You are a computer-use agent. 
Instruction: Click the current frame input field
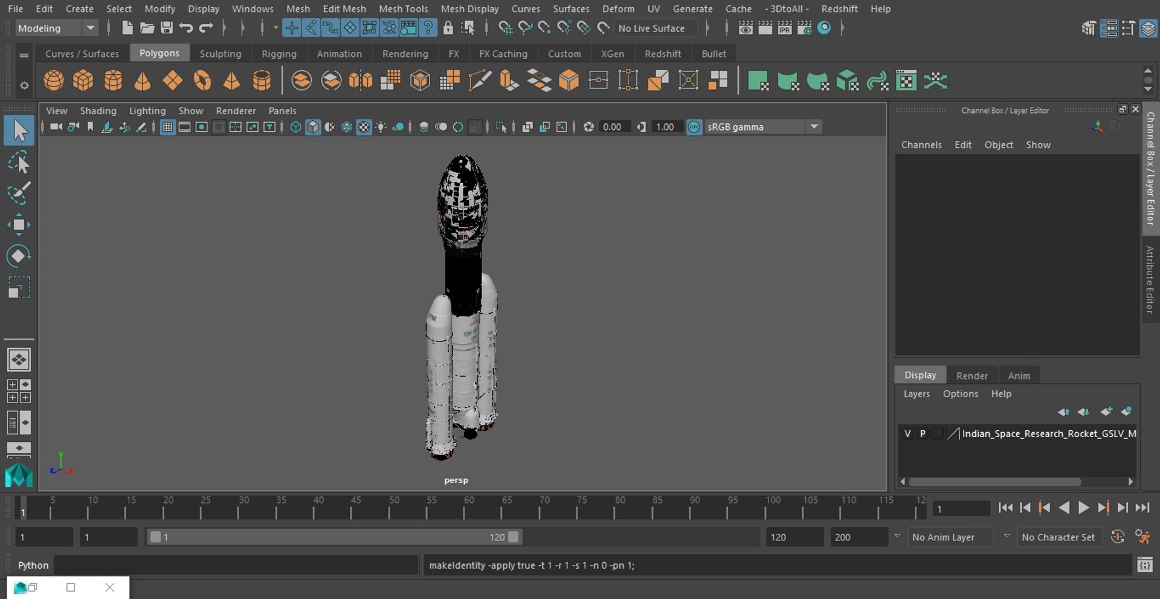point(961,508)
